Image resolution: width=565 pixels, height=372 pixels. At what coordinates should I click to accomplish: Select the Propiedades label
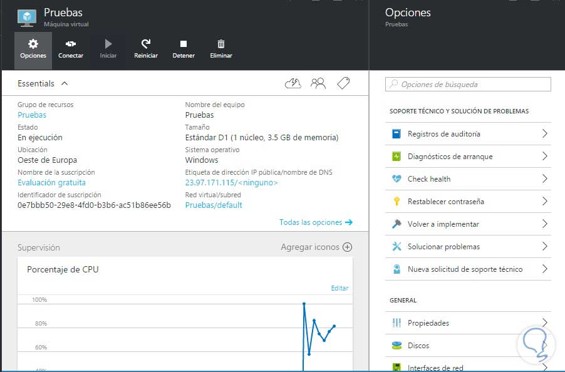click(428, 323)
